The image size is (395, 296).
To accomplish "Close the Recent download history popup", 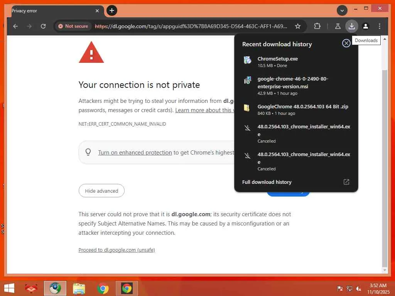I will coord(346,43).
